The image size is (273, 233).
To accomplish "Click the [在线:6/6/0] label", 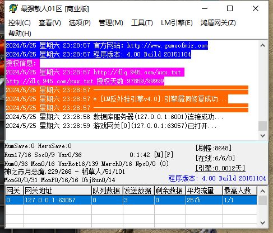I will [215, 158].
